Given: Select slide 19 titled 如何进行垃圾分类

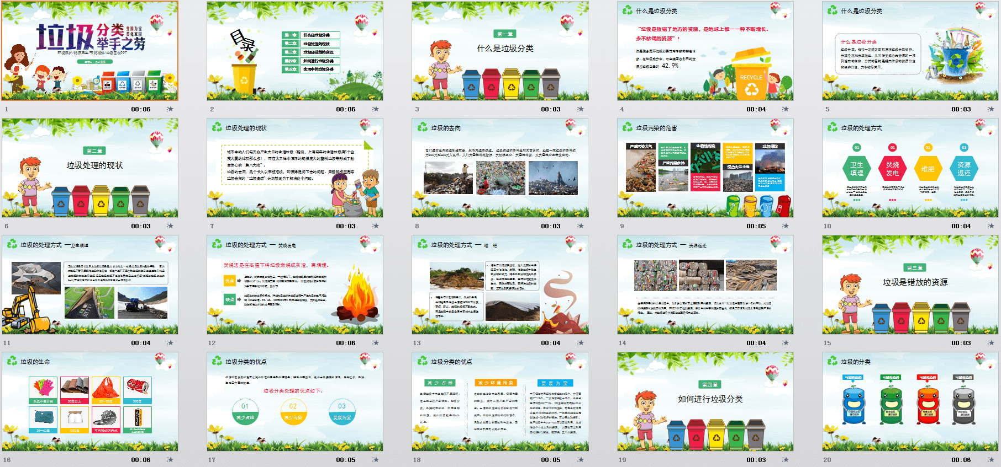Looking at the screenshot, I should (705, 401).
